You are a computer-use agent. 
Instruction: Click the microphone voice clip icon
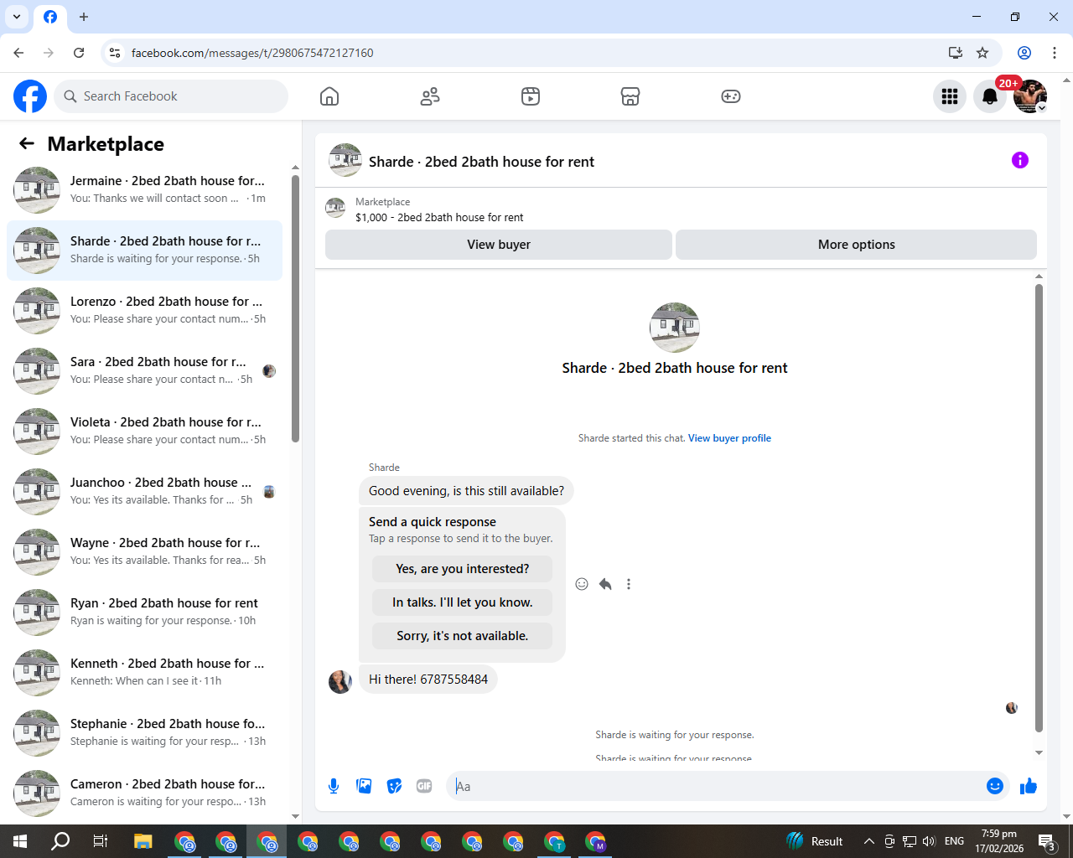coord(334,786)
